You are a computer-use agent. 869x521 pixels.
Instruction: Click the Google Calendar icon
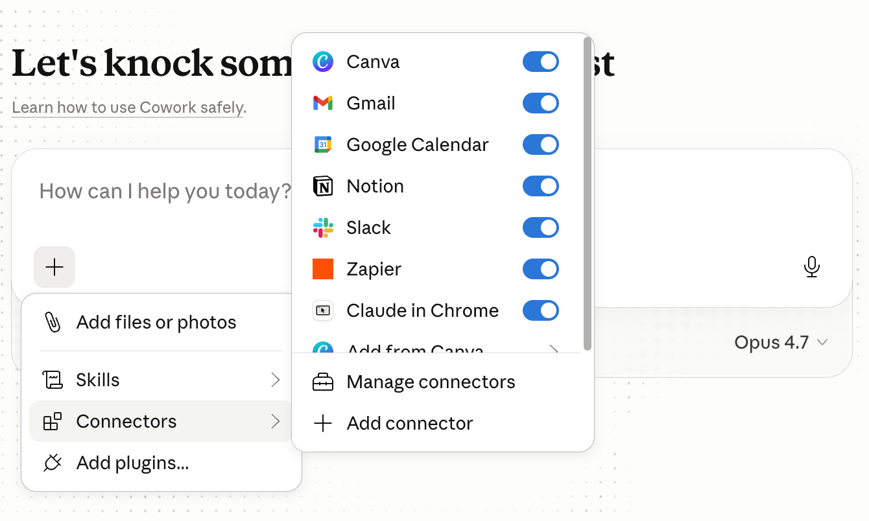[x=323, y=145]
